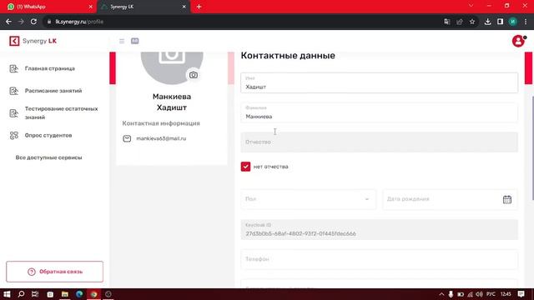534x300 pixels.
Task: Click the profile avatar placeholder image
Action: point(172,67)
